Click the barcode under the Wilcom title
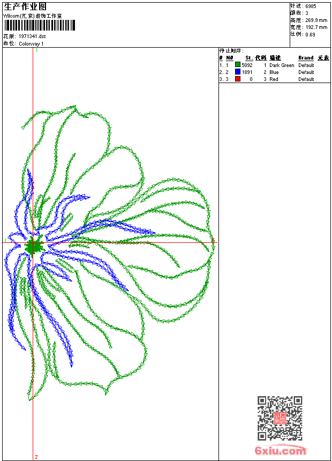 coord(40,26)
